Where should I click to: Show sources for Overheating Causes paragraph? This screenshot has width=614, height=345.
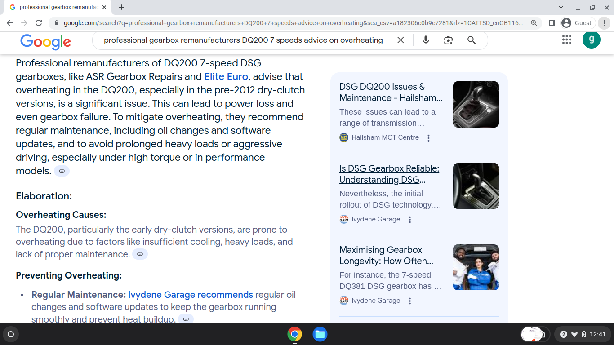[140, 254]
